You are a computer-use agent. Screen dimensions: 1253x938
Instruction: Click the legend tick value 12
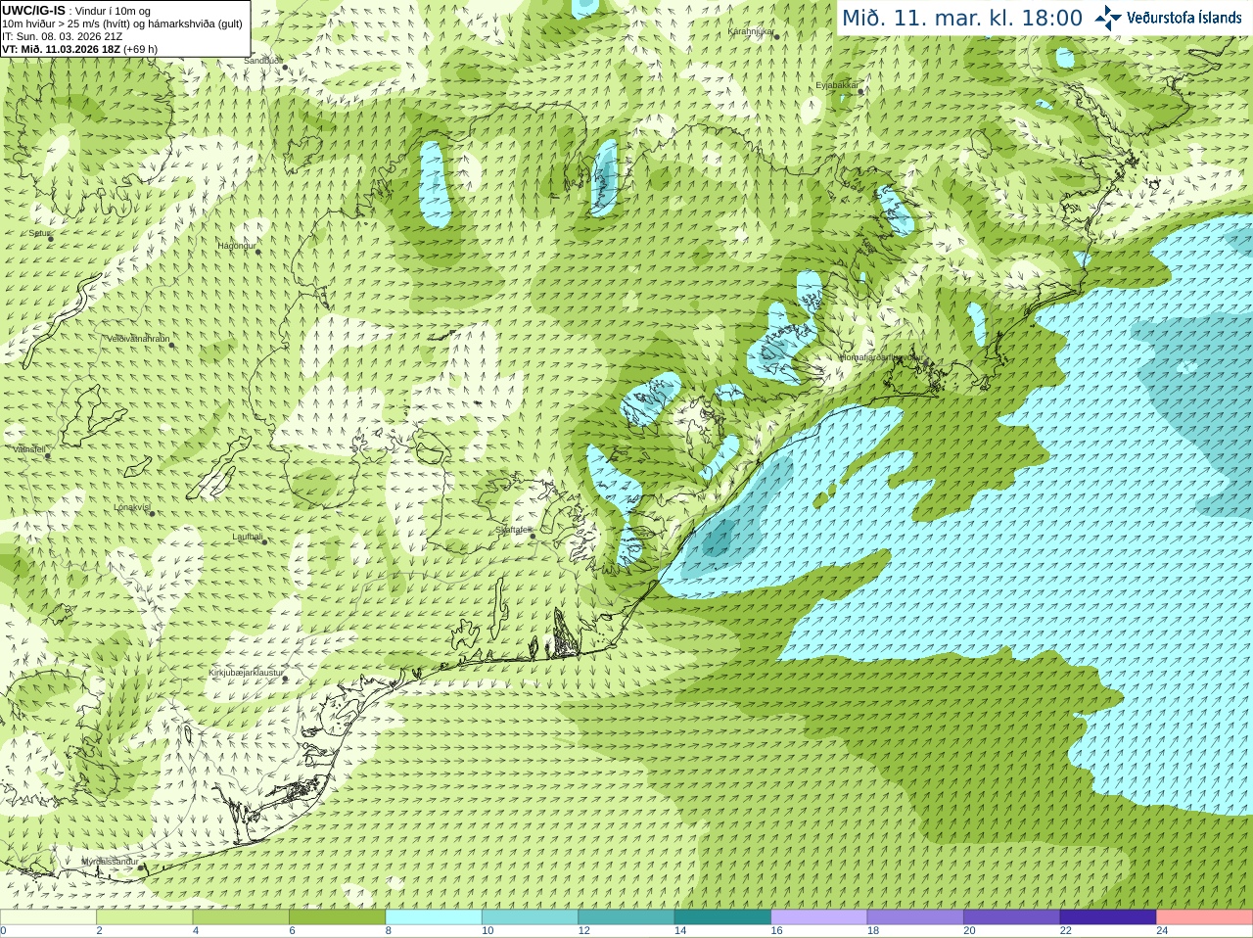(x=584, y=931)
